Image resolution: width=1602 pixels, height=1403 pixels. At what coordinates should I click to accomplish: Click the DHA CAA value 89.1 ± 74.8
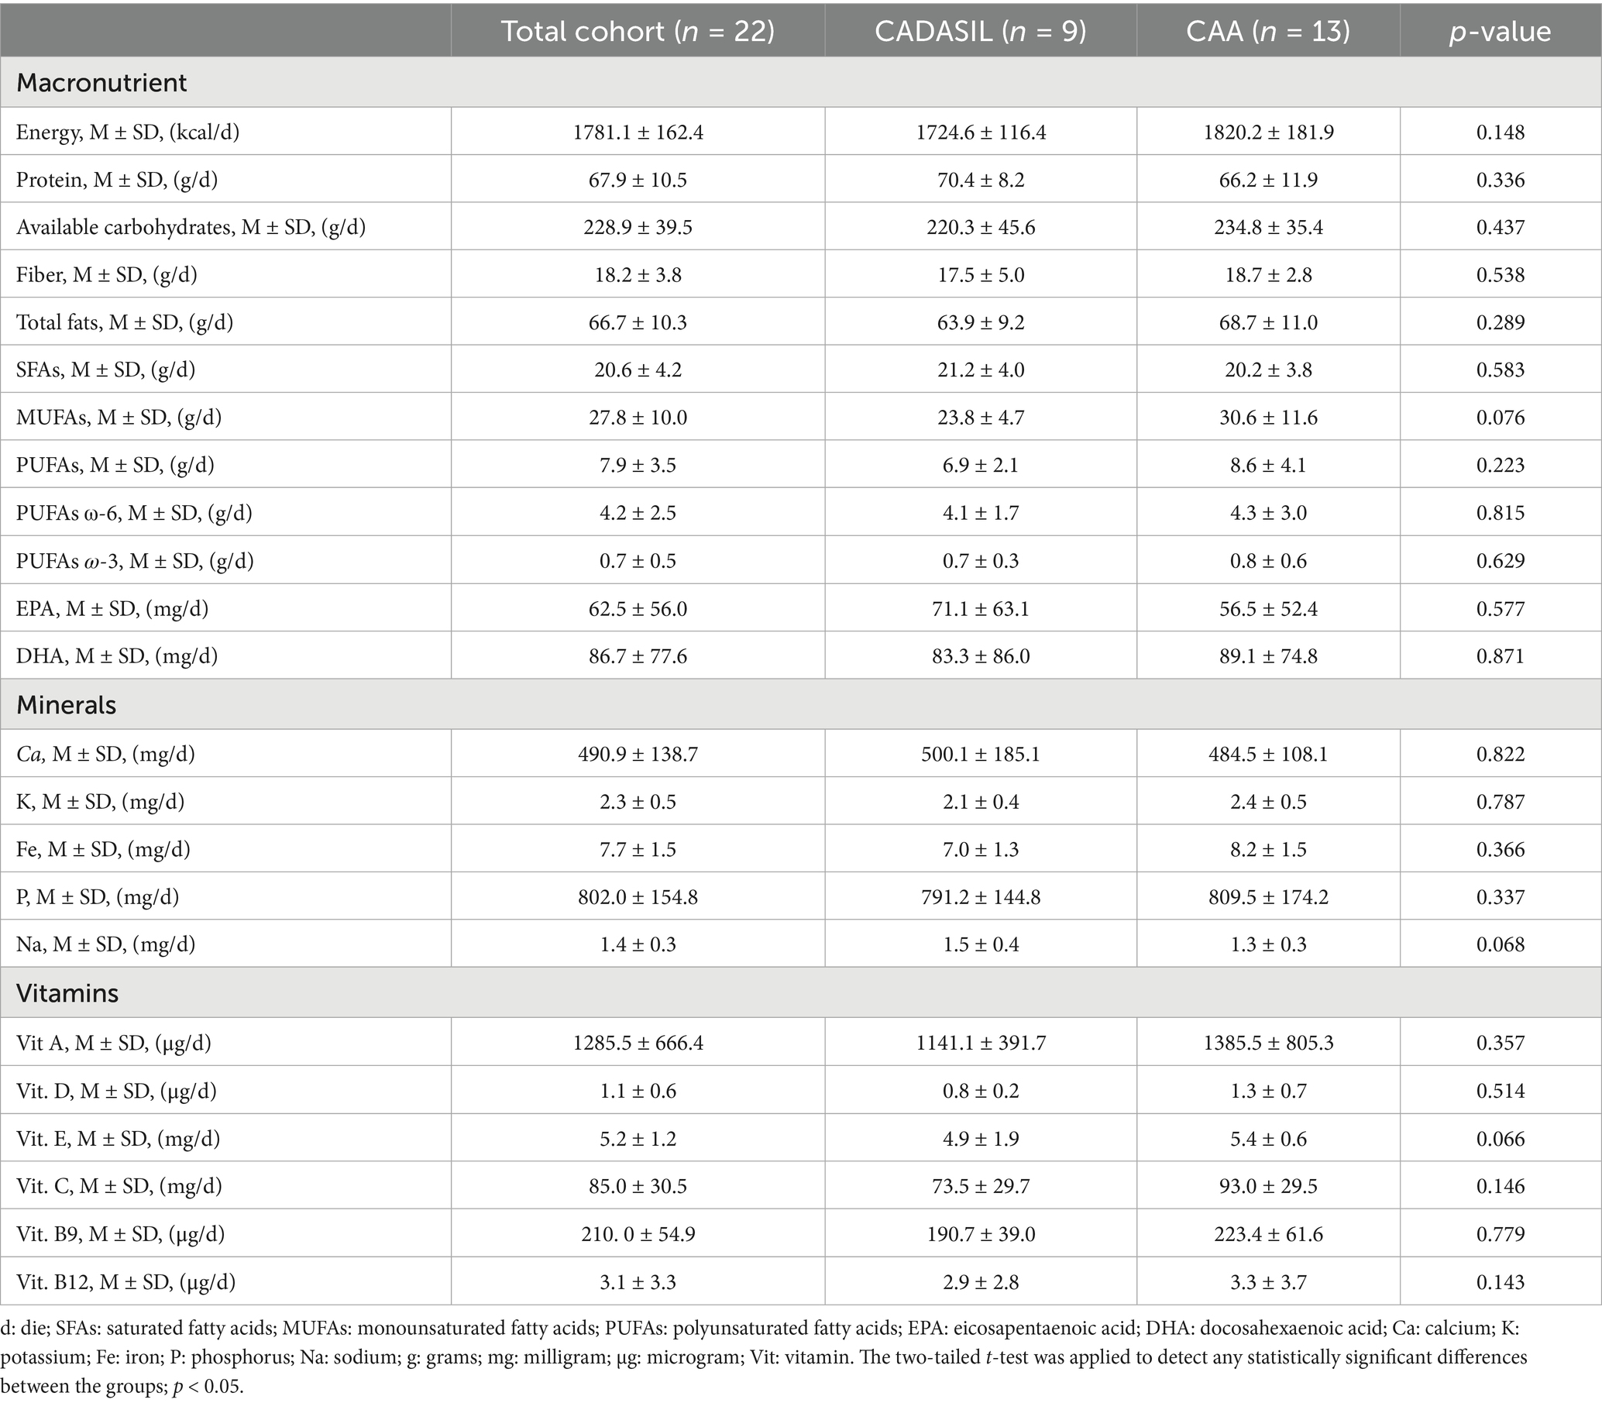coord(1267,655)
